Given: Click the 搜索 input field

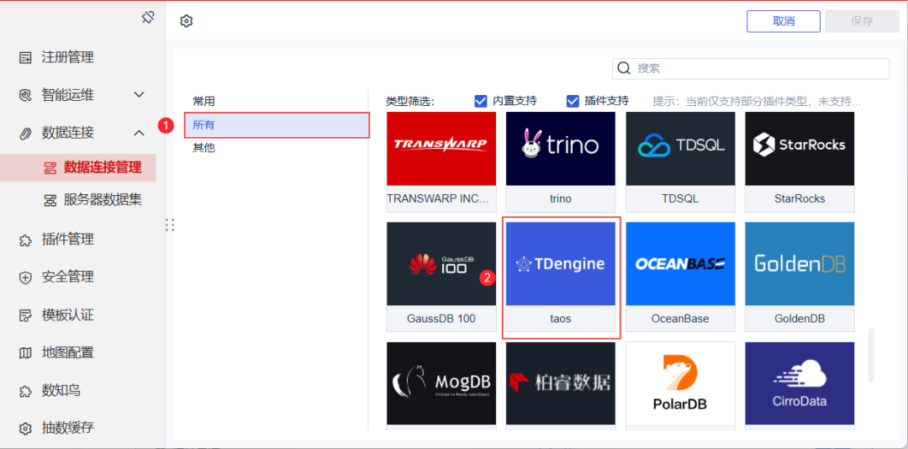Looking at the screenshot, I should click(x=751, y=68).
